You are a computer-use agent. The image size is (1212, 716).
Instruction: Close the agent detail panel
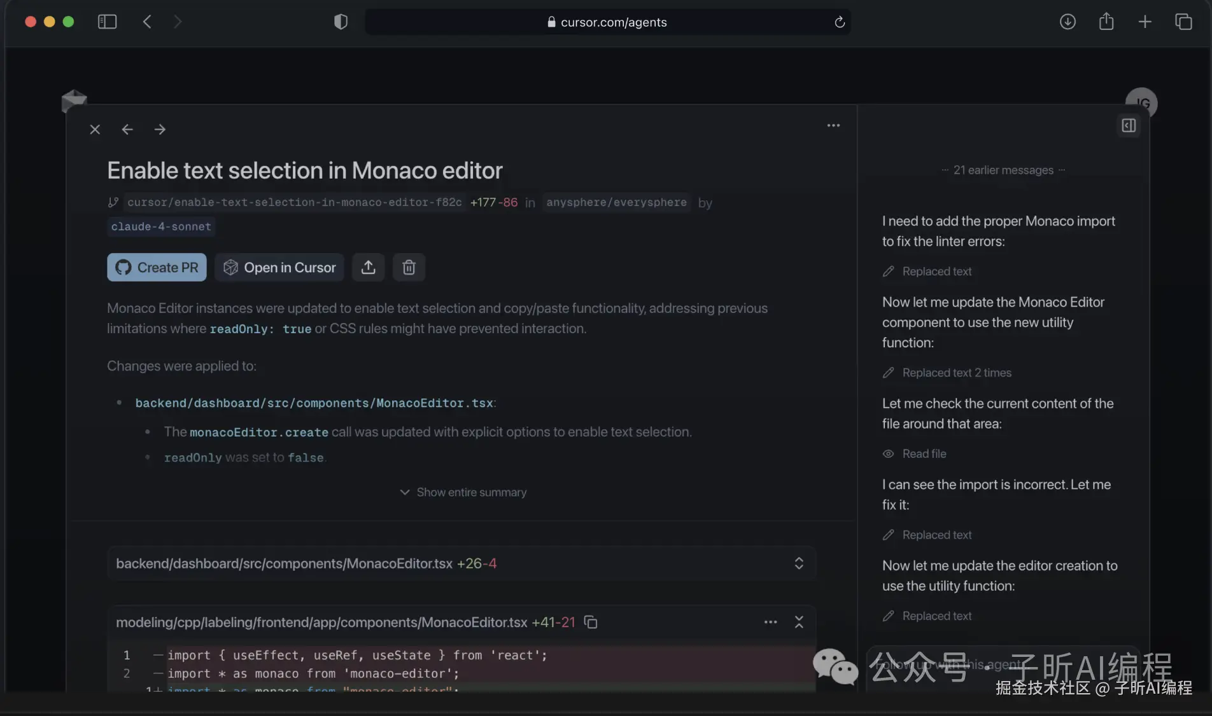(95, 130)
